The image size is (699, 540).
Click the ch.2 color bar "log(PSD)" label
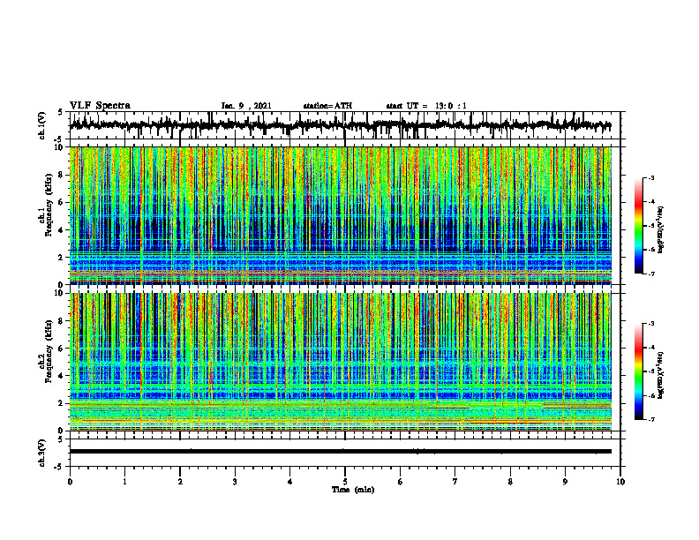661,375
